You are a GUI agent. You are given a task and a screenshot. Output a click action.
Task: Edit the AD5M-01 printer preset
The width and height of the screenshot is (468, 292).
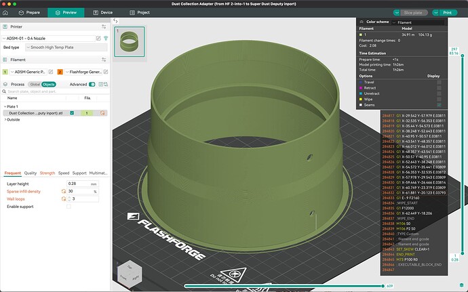(x=98, y=39)
